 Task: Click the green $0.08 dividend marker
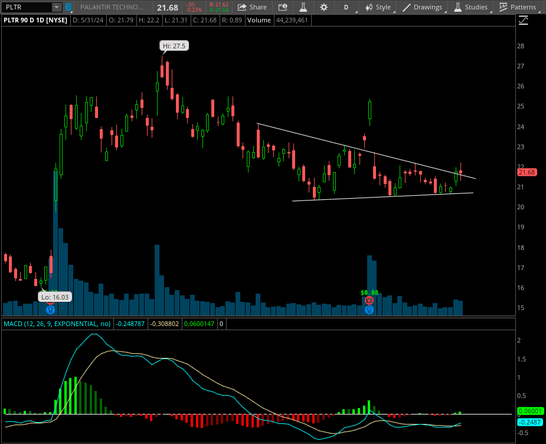click(x=370, y=292)
